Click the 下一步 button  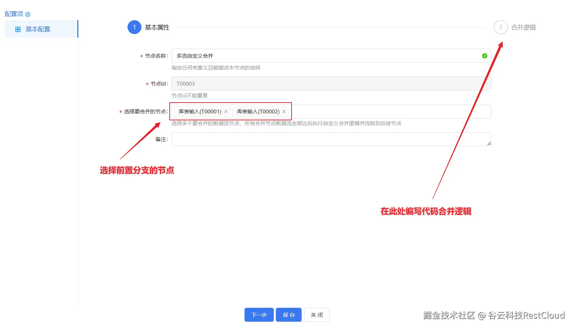[x=259, y=315]
